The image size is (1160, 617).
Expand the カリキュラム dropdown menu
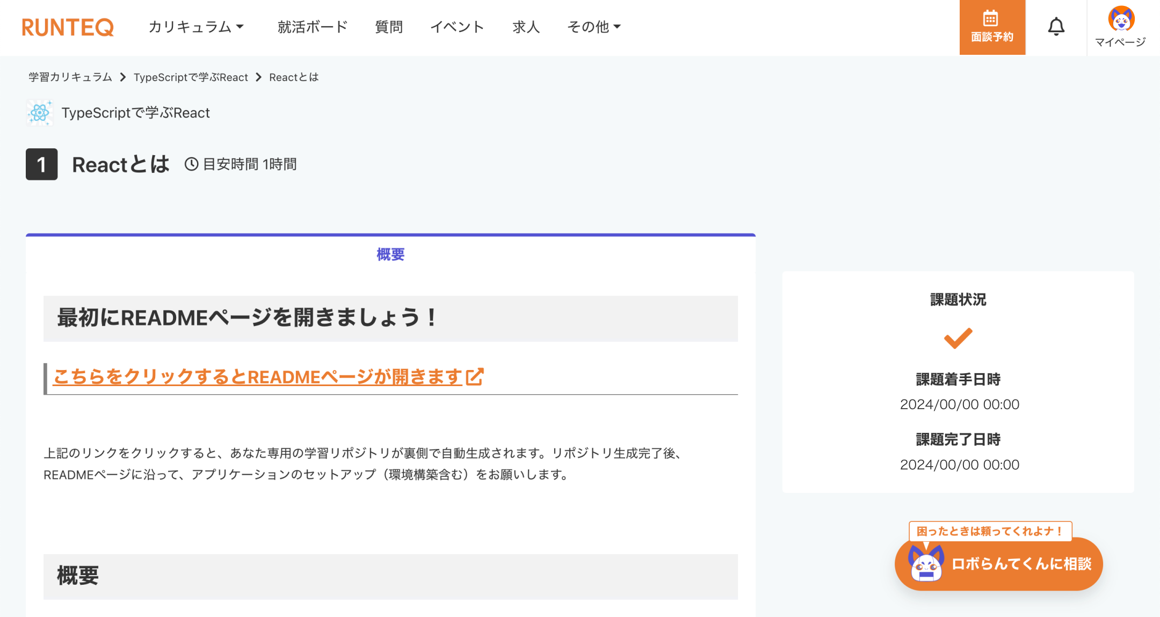coord(196,27)
